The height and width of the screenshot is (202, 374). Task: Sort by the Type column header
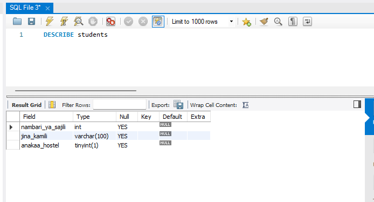click(94, 117)
